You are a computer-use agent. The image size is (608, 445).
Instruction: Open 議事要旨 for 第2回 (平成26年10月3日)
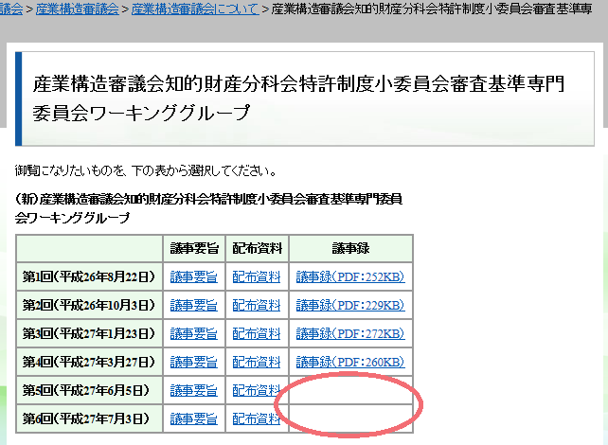194,306
